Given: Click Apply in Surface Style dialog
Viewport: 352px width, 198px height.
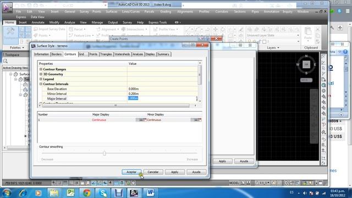Looking at the screenshot, I should (x=175, y=172).
